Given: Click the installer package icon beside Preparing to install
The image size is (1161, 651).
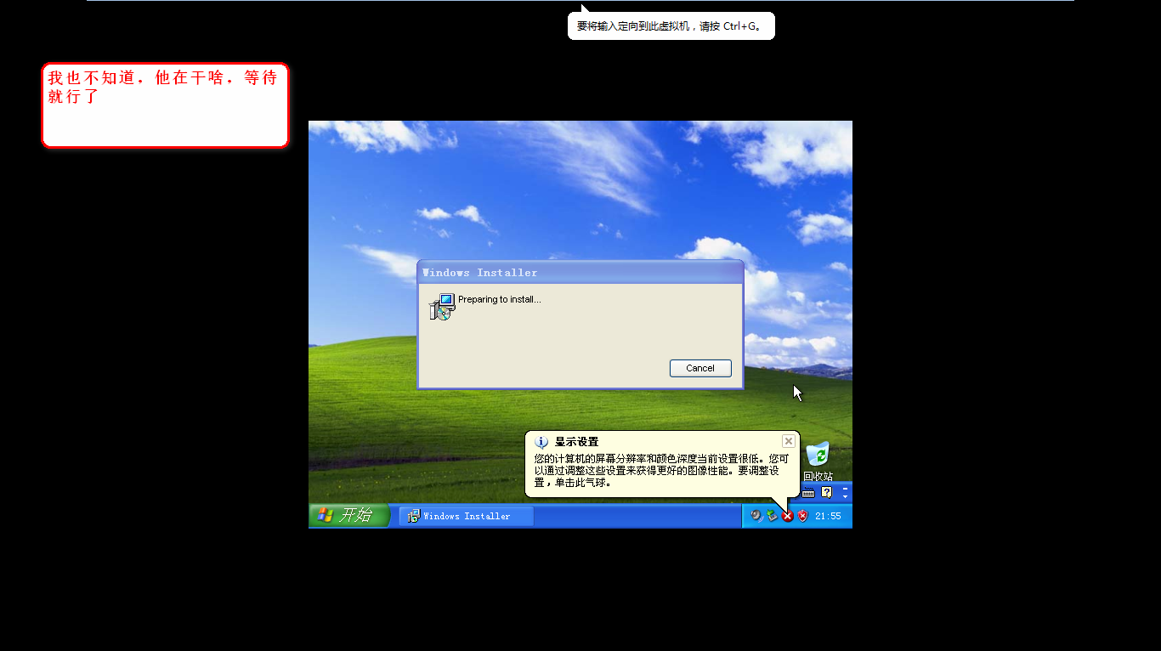Looking at the screenshot, I should click(442, 307).
